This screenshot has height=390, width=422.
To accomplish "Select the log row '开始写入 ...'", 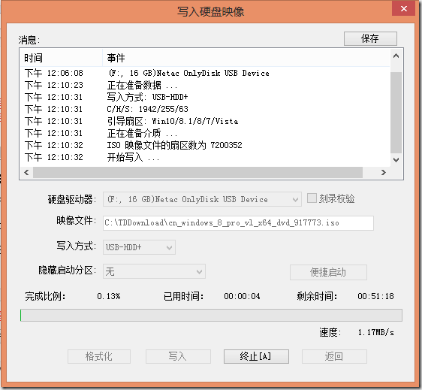I will 205,157.
